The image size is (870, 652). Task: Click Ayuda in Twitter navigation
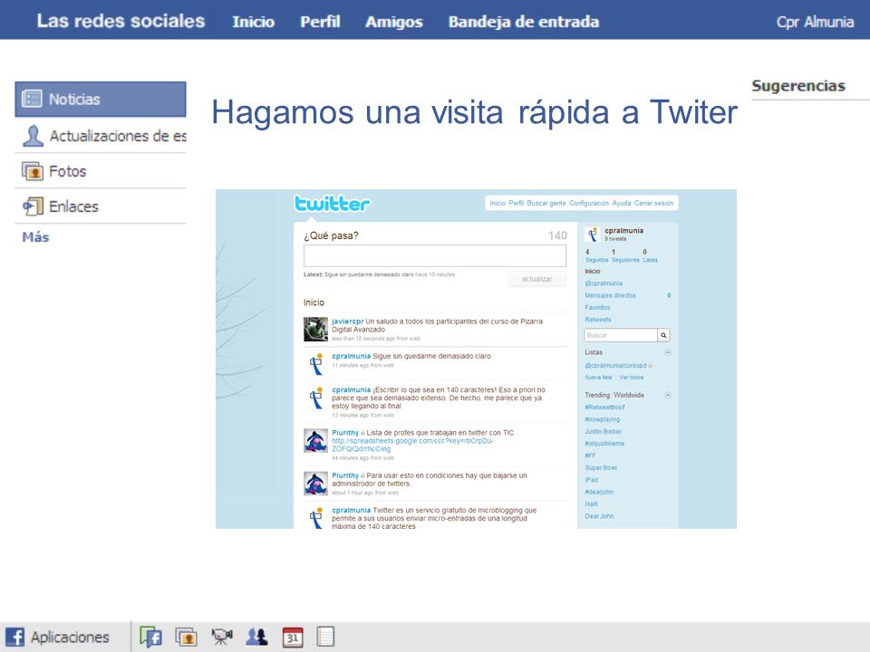(x=622, y=203)
